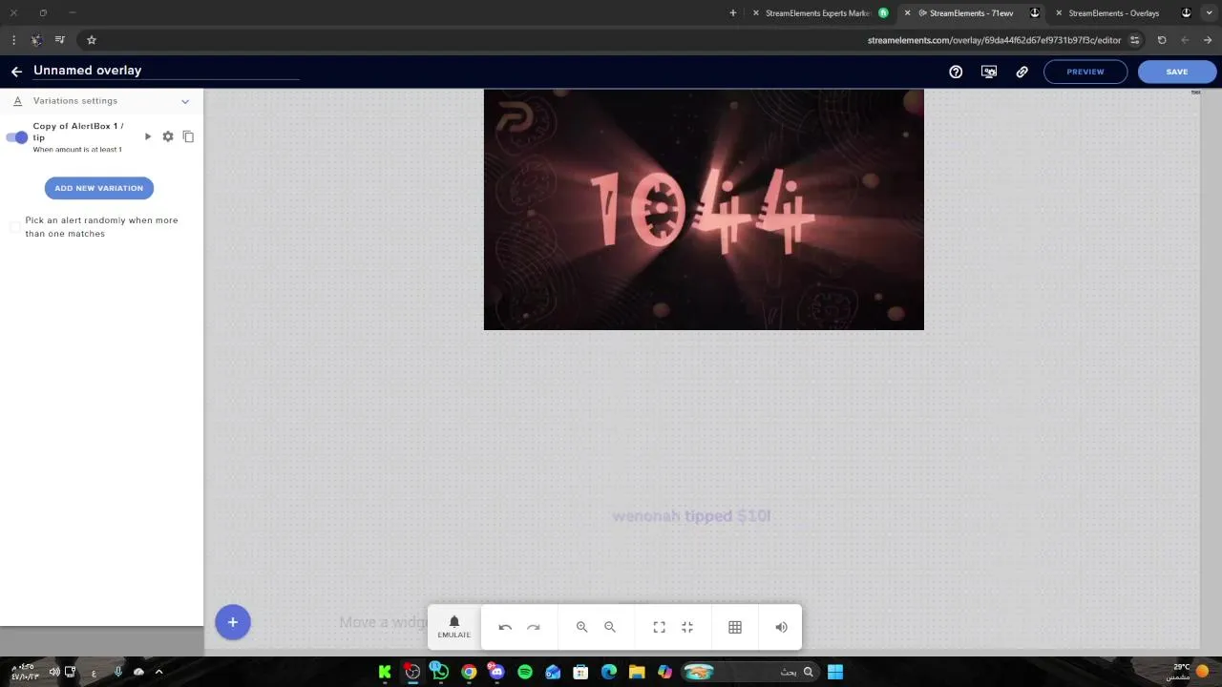Screen dimensions: 1222x687
Task: Undo the last change
Action: pyautogui.click(x=505, y=627)
